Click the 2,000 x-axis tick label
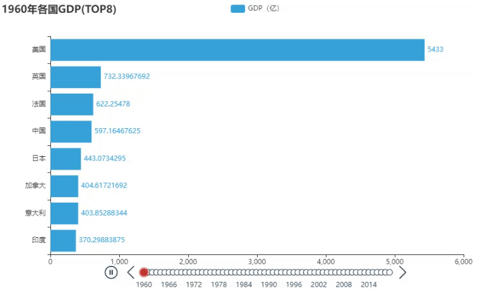 pos(188,261)
